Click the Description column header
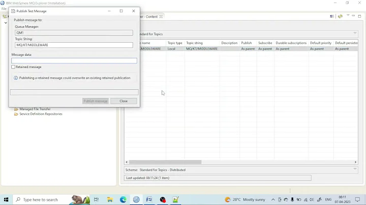 tap(229, 43)
